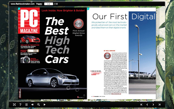Click 'THE CAR OF THE FUTURE' caption
Image resolution: width=174 pixels, height=109 pixels.
coord(30,45)
